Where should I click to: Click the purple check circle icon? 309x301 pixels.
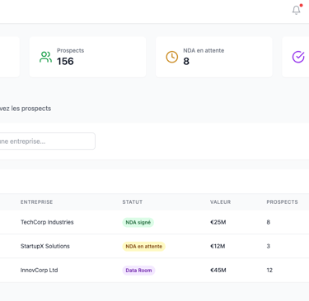(x=298, y=57)
